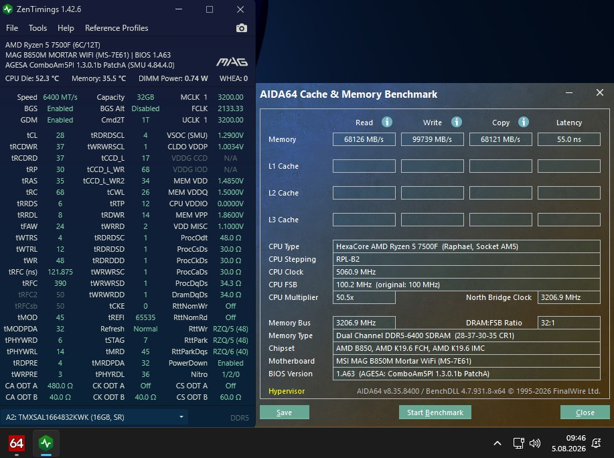614x458 pixels.
Task: Click the CPU Type HexaCore AMD Ryzen field
Action: [467, 246]
